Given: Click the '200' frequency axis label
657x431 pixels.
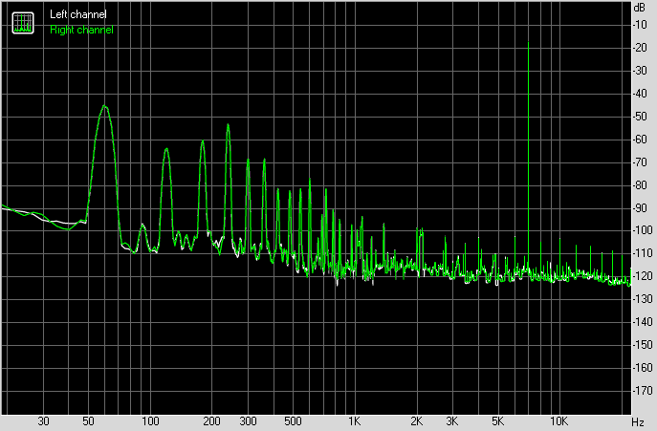Looking at the screenshot, I should tap(211, 420).
